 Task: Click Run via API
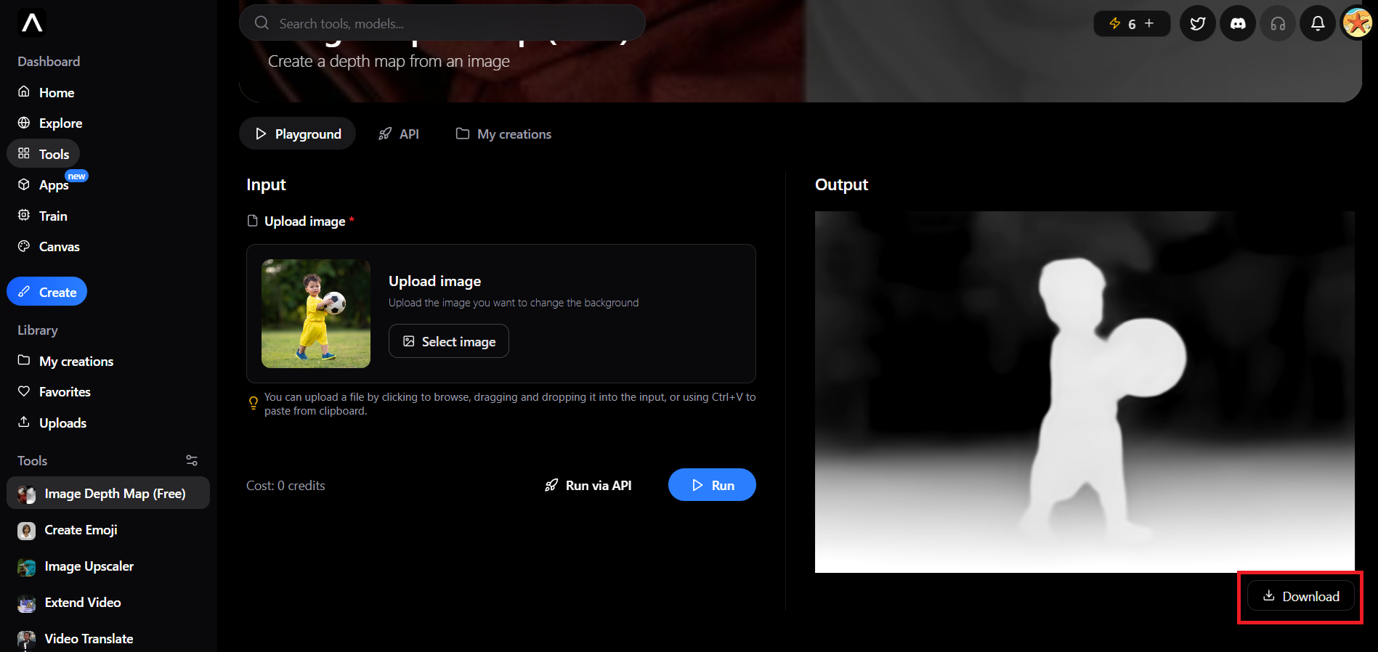point(588,485)
